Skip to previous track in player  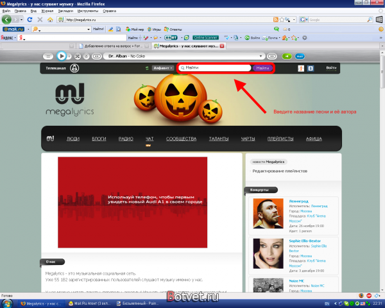(97, 56)
